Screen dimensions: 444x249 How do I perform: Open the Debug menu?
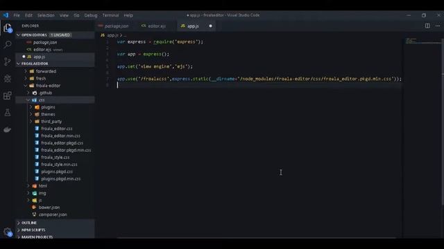(91, 15)
